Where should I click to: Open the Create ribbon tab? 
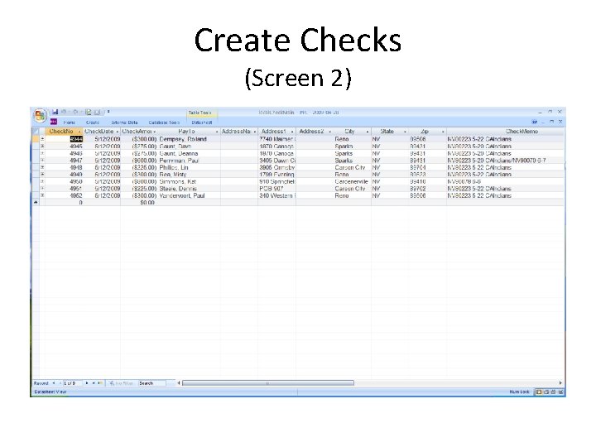(93, 123)
